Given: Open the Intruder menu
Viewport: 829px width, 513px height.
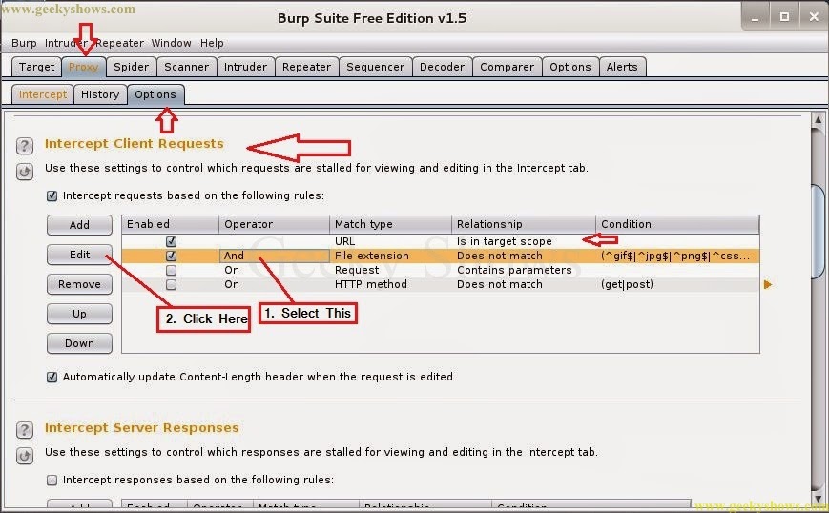Looking at the screenshot, I should 66,43.
